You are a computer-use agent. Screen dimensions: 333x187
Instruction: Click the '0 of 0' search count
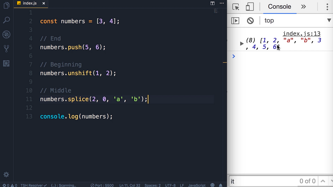(x=307, y=181)
